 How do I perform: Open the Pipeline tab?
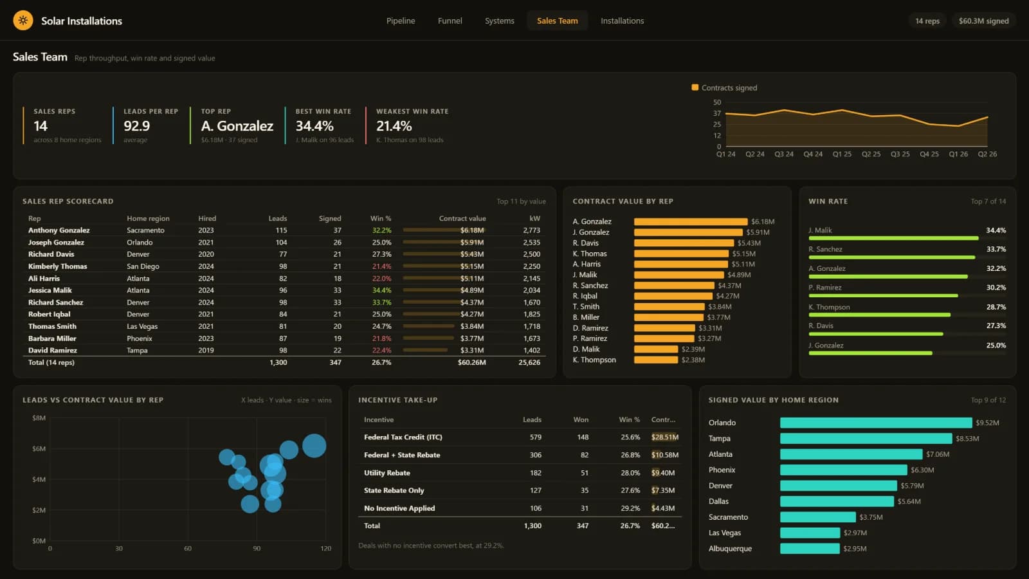401,21
